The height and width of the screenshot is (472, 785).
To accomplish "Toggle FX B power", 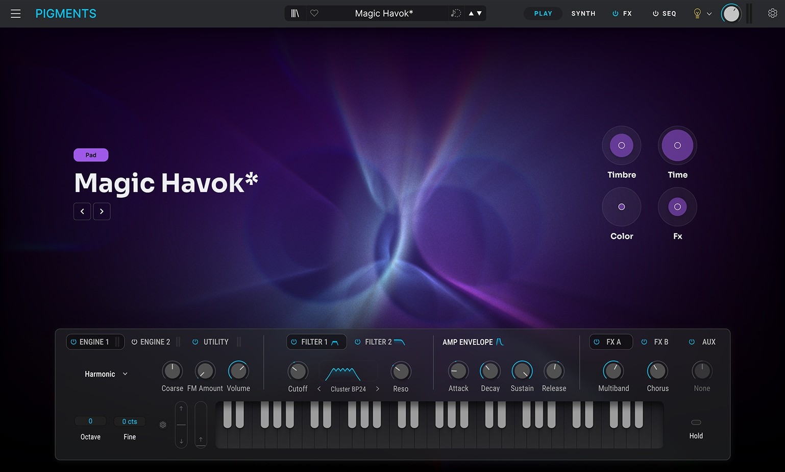I will point(644,342).
